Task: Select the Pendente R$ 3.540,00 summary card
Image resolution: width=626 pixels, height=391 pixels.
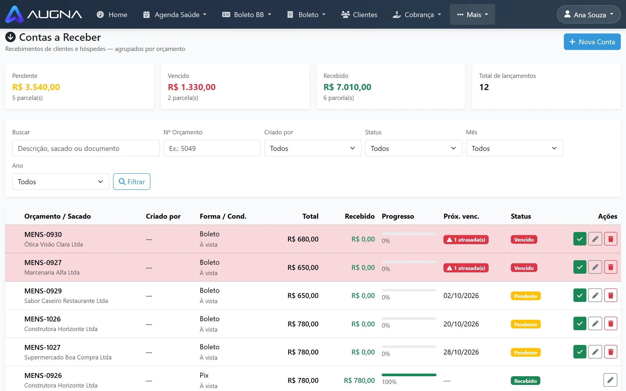Action: tap(79, 87)
